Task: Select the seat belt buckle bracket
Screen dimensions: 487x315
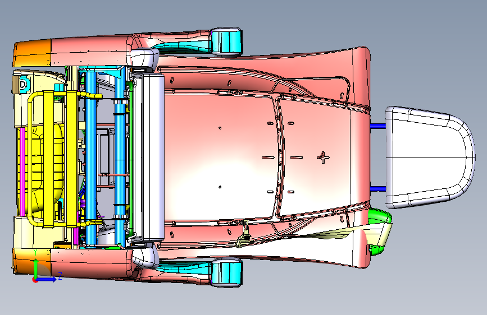Action: [244, 233]
